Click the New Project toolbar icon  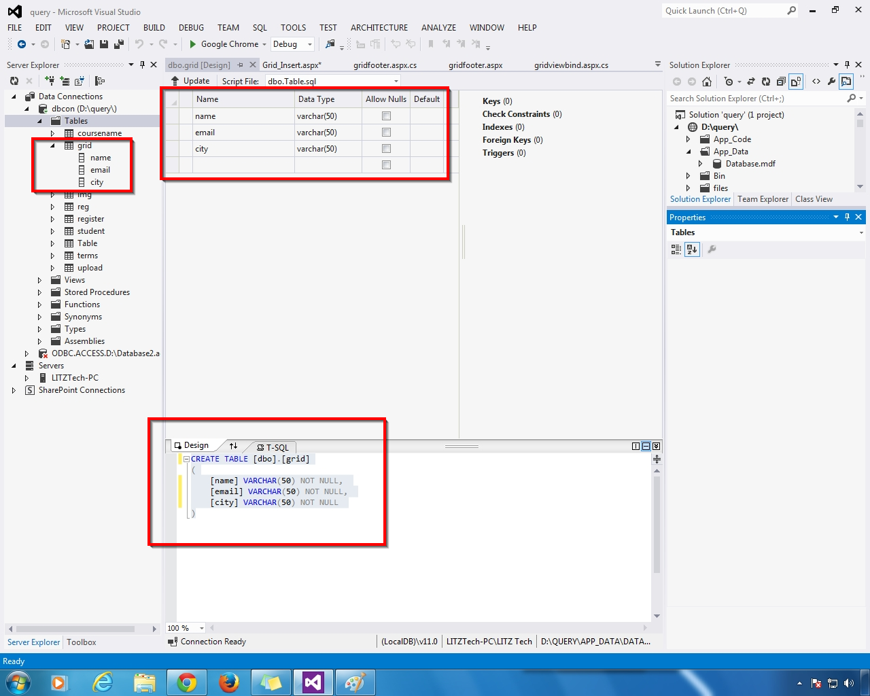(65, 44)
